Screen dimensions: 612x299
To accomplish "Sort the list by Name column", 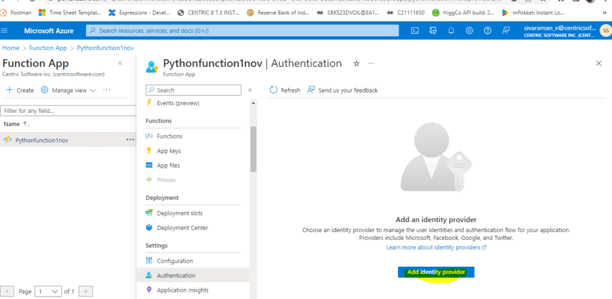I will pyautogui.click(x=17, y=124).
